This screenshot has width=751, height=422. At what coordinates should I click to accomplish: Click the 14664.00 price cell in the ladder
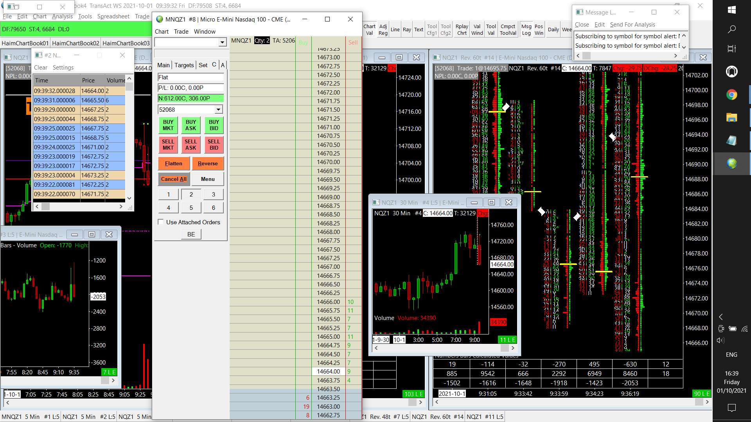[x=328, y=372]
